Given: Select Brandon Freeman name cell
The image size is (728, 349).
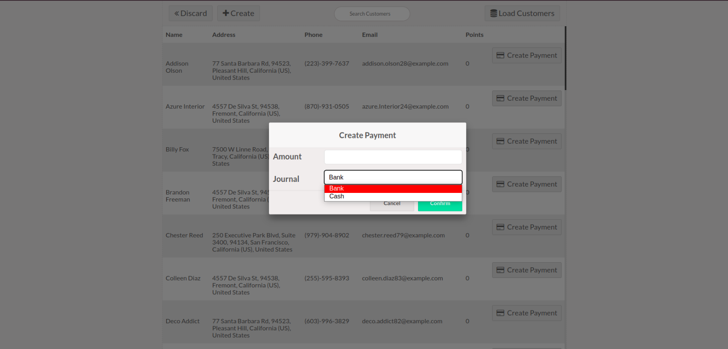Looking at the screenshot, I should [178, 196].
